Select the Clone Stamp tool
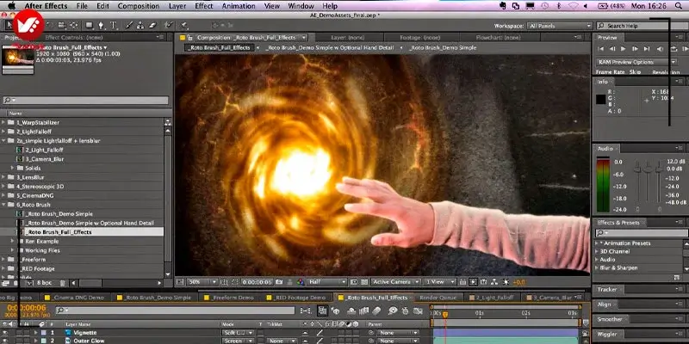 tap(140, 25)
